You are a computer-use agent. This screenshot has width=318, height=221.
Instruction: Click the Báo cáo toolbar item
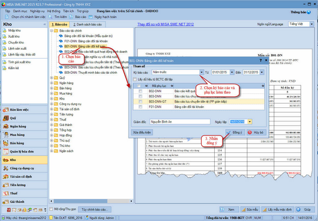tap(78, 17)
